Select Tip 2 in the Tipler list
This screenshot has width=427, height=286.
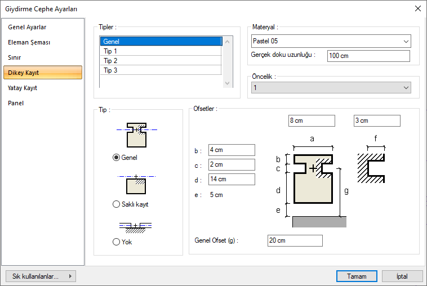pos(161,60)
